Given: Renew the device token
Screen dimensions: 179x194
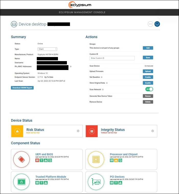Looking at the screenshot, I should coord(148,96).
